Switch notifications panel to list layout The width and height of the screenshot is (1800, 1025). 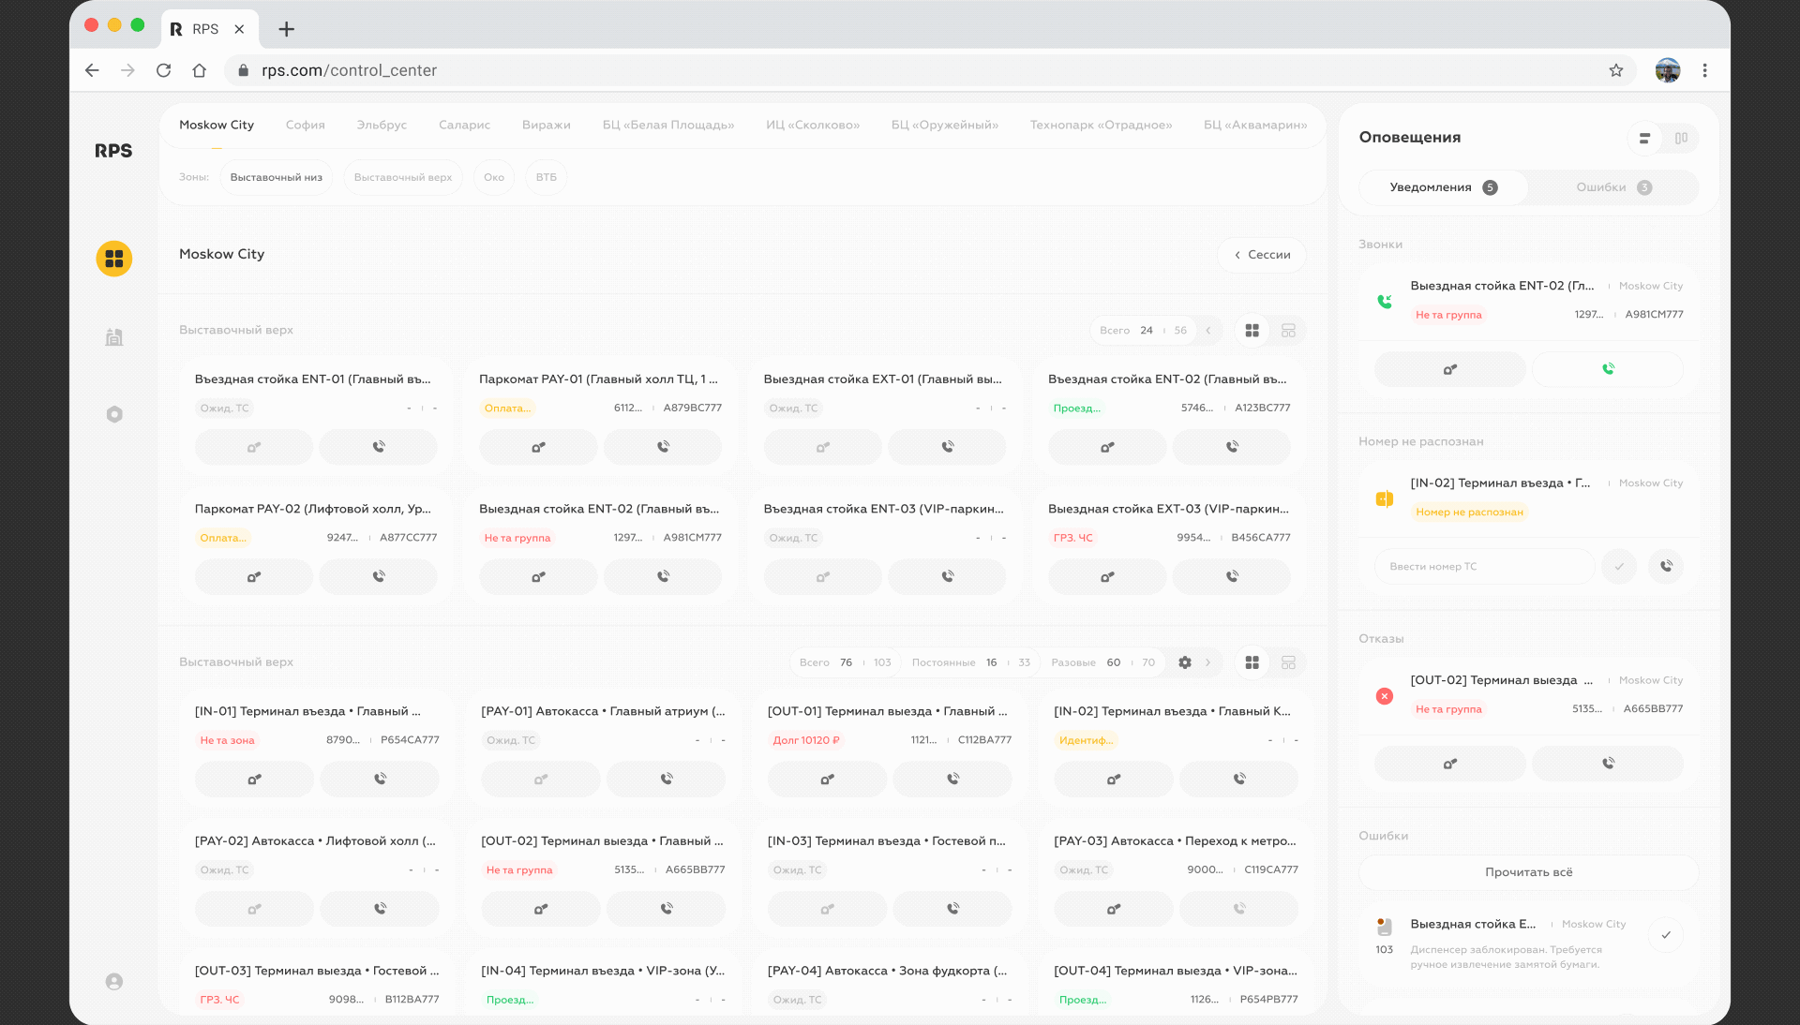pyautogui.click(x=1644, y=138)
